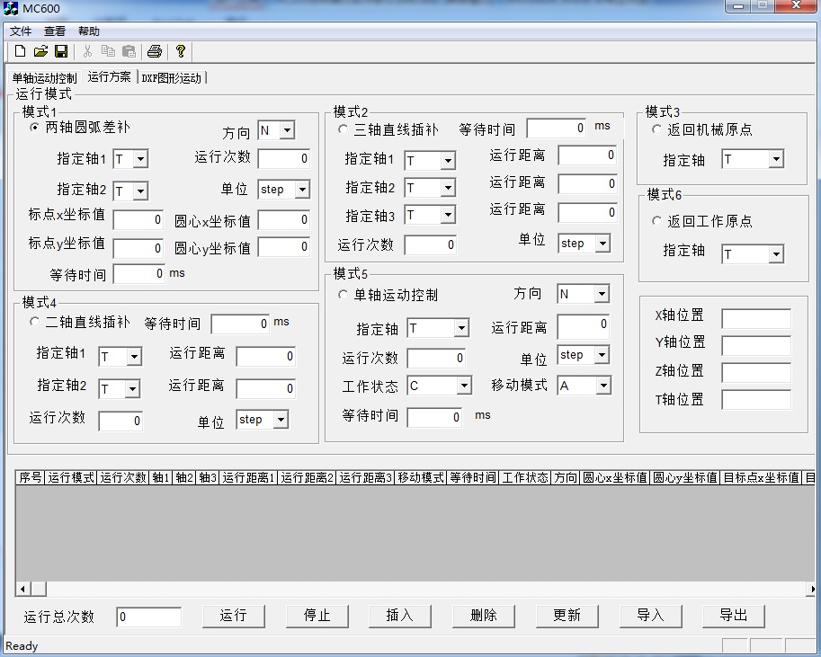Image resolution: width=821 pixels, height=657 pixels.
Task: Open the 文件 menu
Action: pos(21,31)
